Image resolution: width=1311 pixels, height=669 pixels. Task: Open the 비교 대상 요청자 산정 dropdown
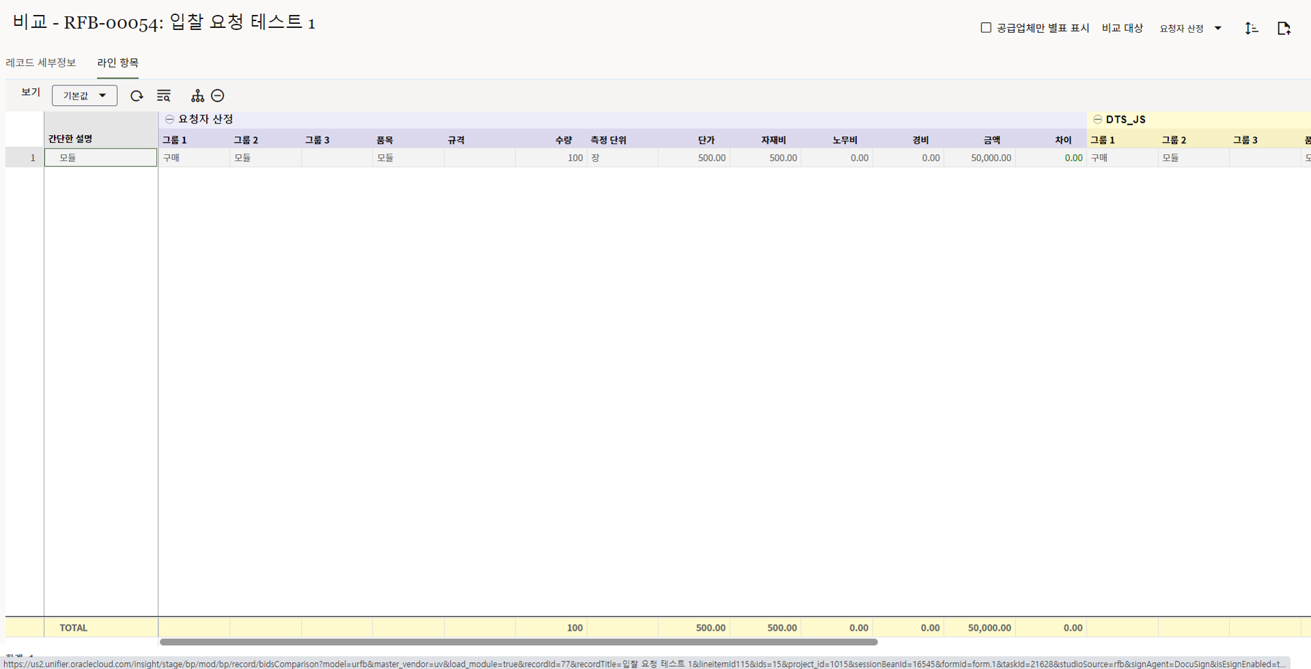point(1190,29)
